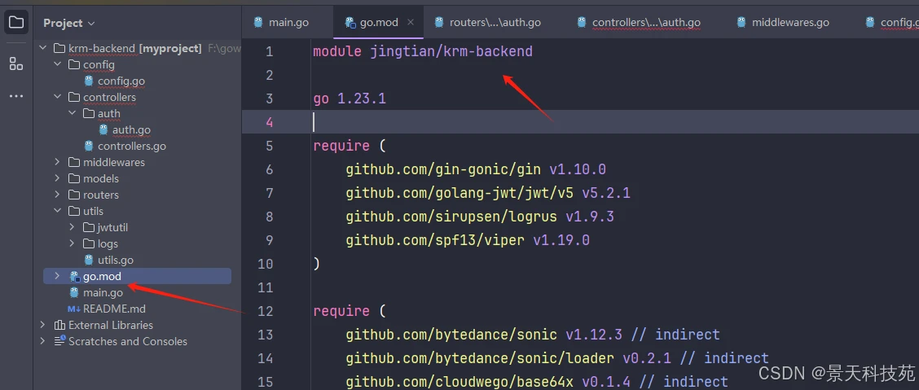Collapse the krm-backend project root
919x390 pixels.
click(42, 48)
